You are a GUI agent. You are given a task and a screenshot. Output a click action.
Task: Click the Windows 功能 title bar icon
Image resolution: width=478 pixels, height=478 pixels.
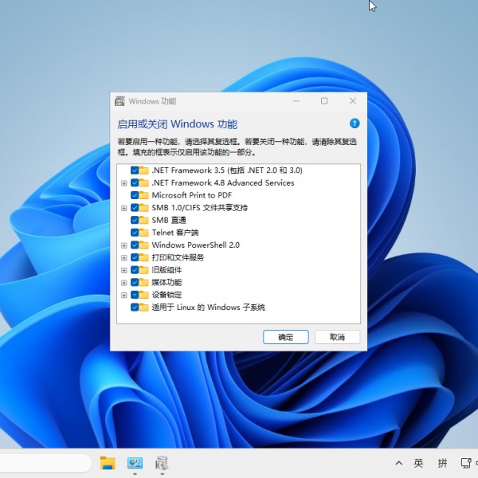pyautogui.click(x=119, y=101)
